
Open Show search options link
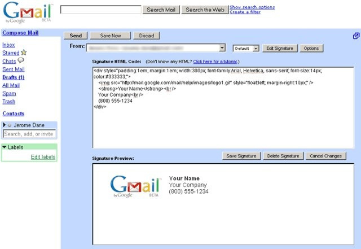pyautogui.click(x=252, y=7)
